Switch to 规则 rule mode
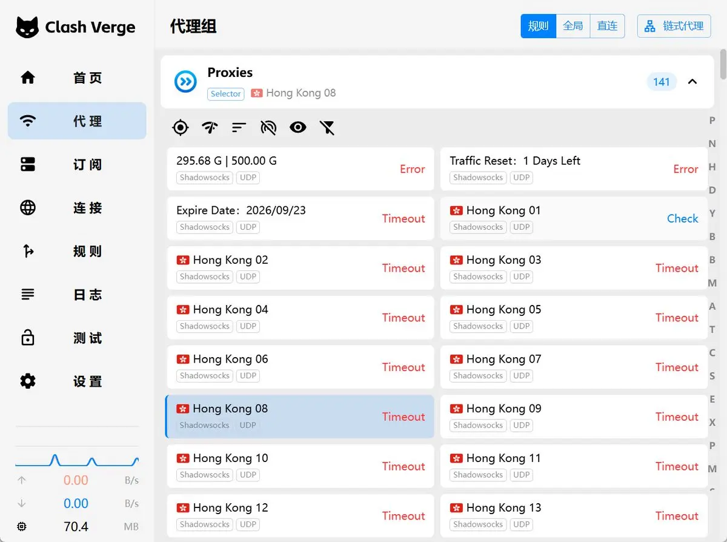Screen dimensions: 727x542 point(538,26)
